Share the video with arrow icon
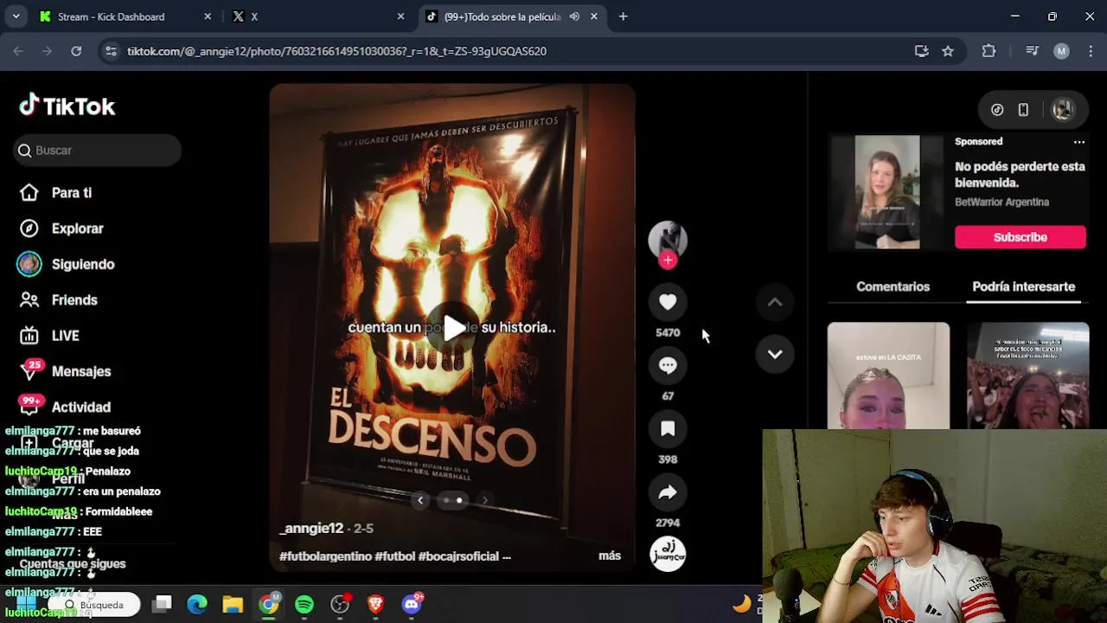Image resolution: width=1107 pixels, height=623 pixels. [x=668, y=492]
